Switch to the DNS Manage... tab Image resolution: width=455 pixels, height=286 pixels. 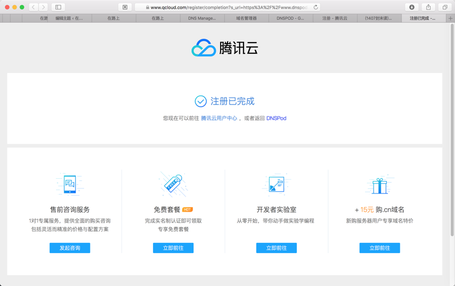click(202, 18)
